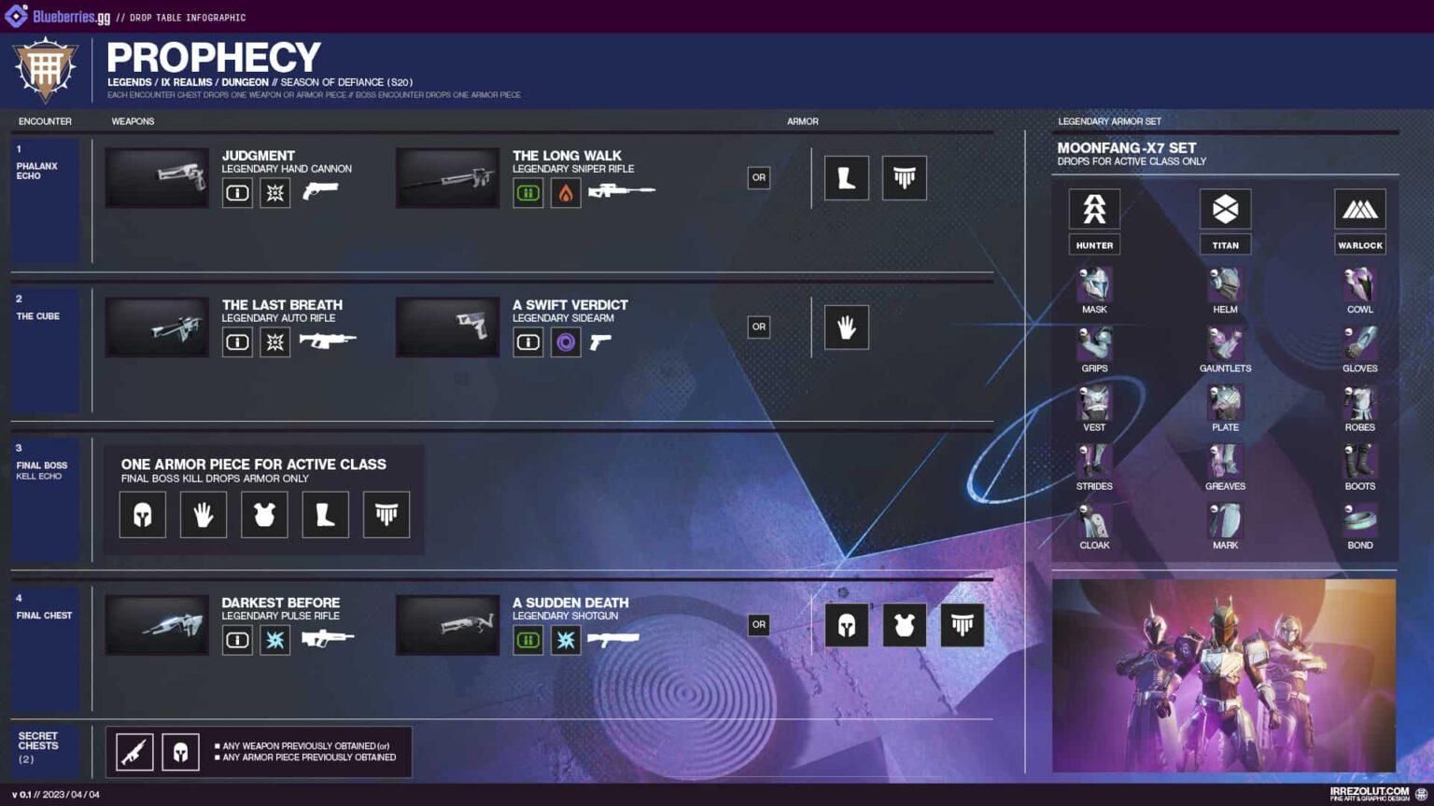
Task: Select the chest armor icon in Final Boss row
Action: pos(264,515)
